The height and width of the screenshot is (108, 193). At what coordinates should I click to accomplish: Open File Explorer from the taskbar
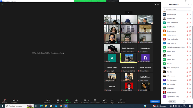point(46,106)
